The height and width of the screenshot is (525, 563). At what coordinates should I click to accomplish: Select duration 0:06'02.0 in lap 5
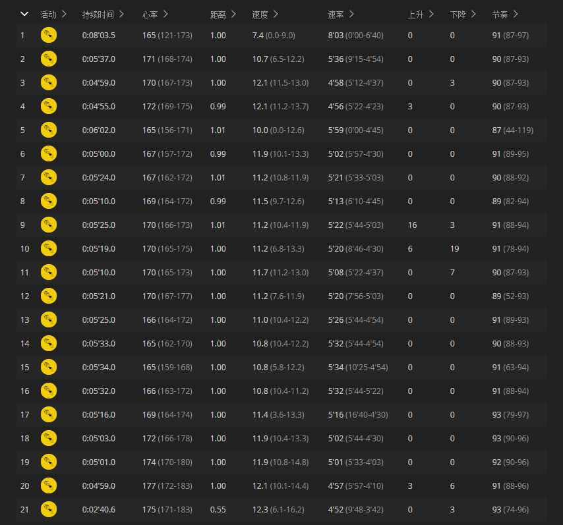tap(99, 130)
